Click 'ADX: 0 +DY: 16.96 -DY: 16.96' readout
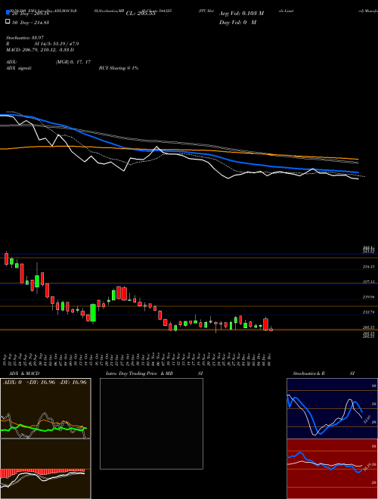The image size is (378, 499). 45,382
